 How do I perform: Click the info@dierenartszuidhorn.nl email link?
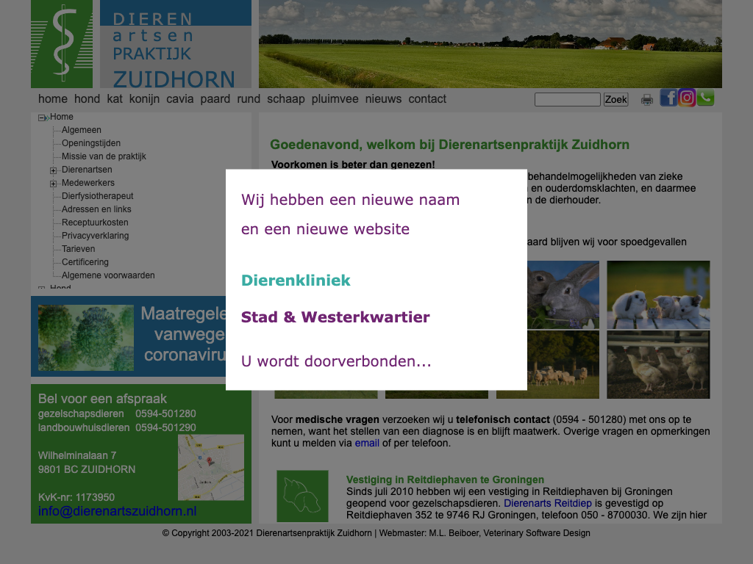pos(117,511)
